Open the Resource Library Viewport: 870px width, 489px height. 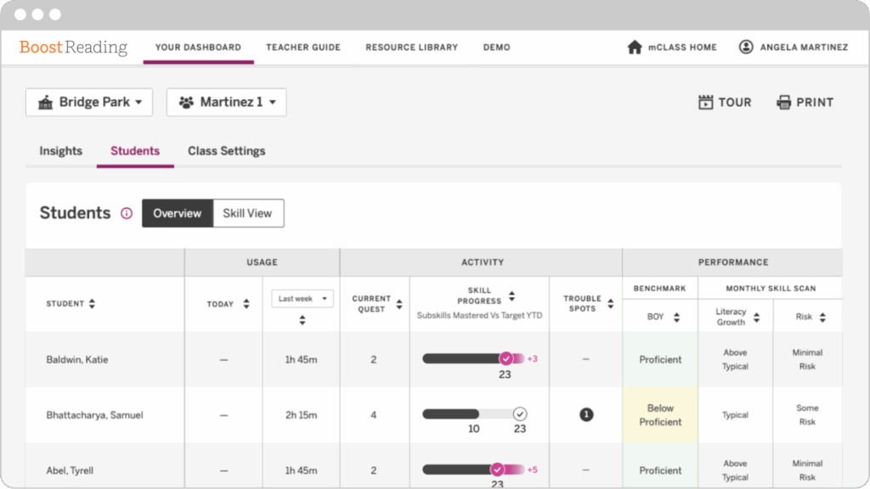(411, 48)
